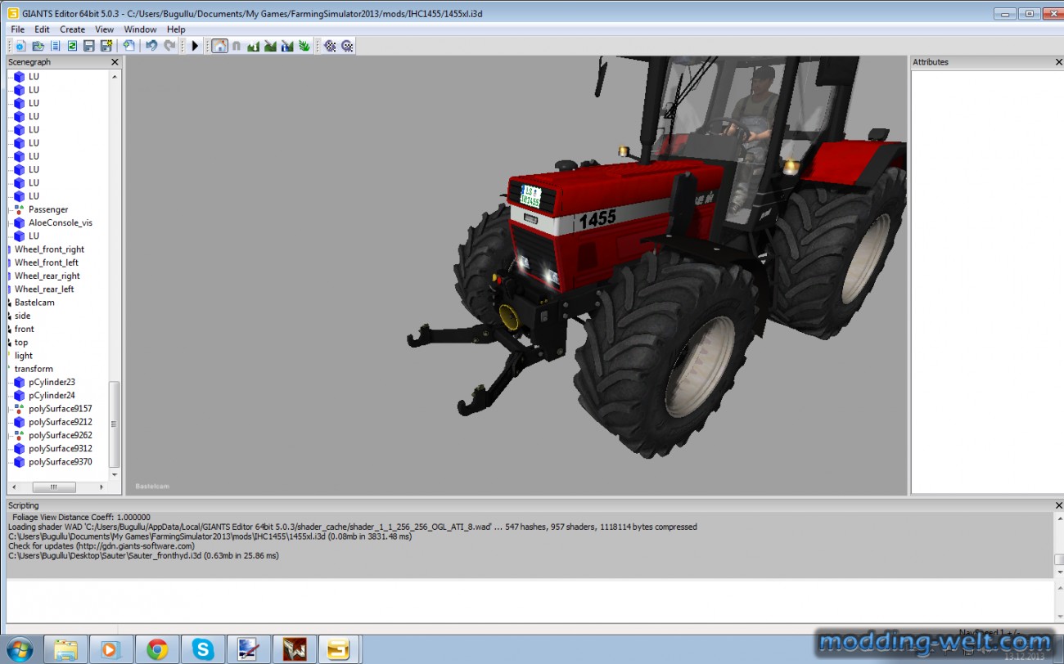Click the first checkered sphere toolbar icon
The height and width of the screenshot is (664, 1064).
(x=330, y=46)
